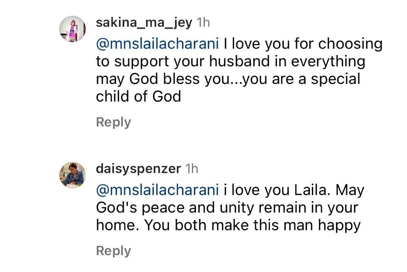Screen dimensions: 407x272
Task: Open the @mnslailacharani mention in daisyspenzer's comment
Action: pos(158,190)
